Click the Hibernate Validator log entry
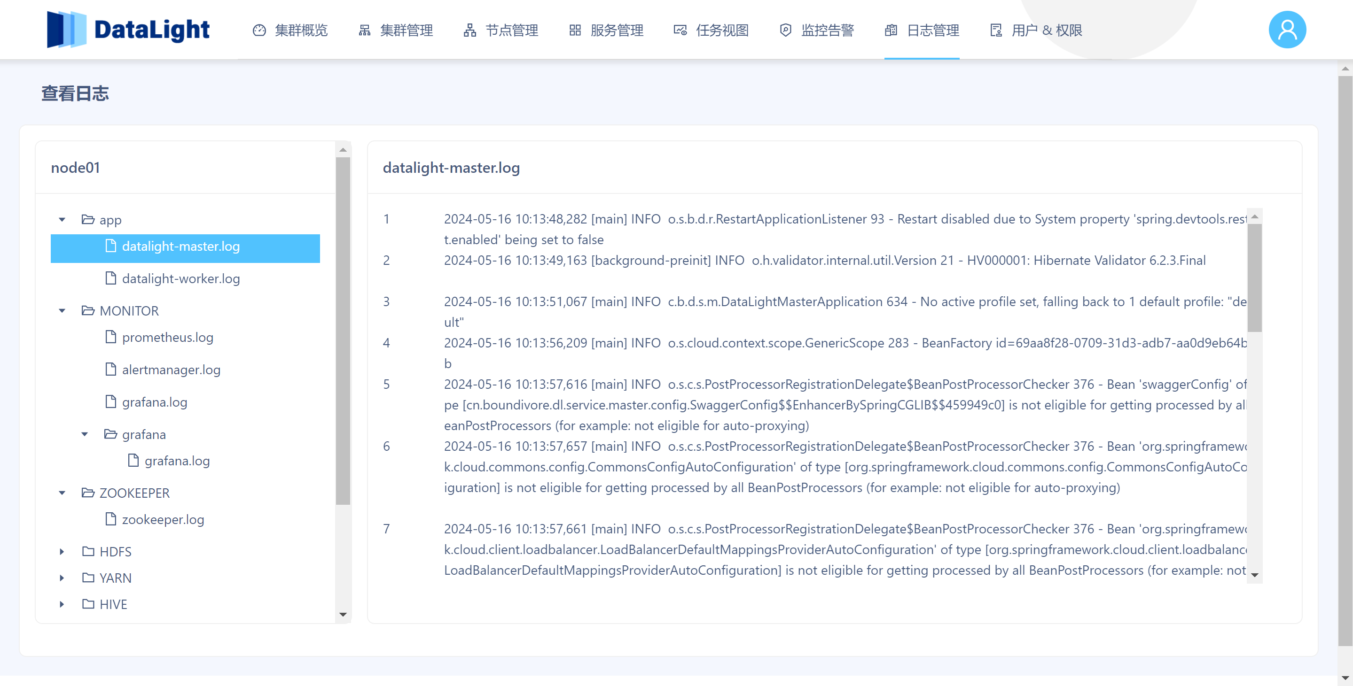This screenshot has height=686, width=1353. click(825, 260)
